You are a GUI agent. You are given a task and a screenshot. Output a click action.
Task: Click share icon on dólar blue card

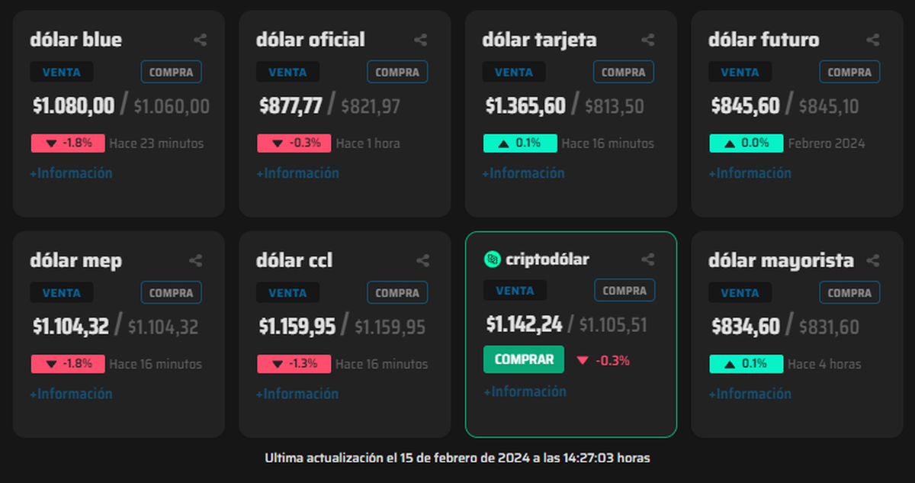[x=200, y=40]
